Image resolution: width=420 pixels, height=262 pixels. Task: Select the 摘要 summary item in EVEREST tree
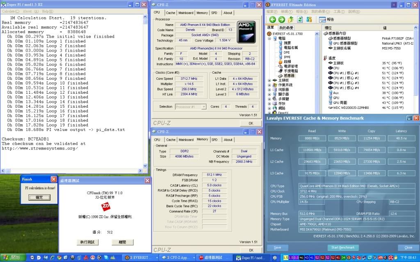click(x=287, y=43)
